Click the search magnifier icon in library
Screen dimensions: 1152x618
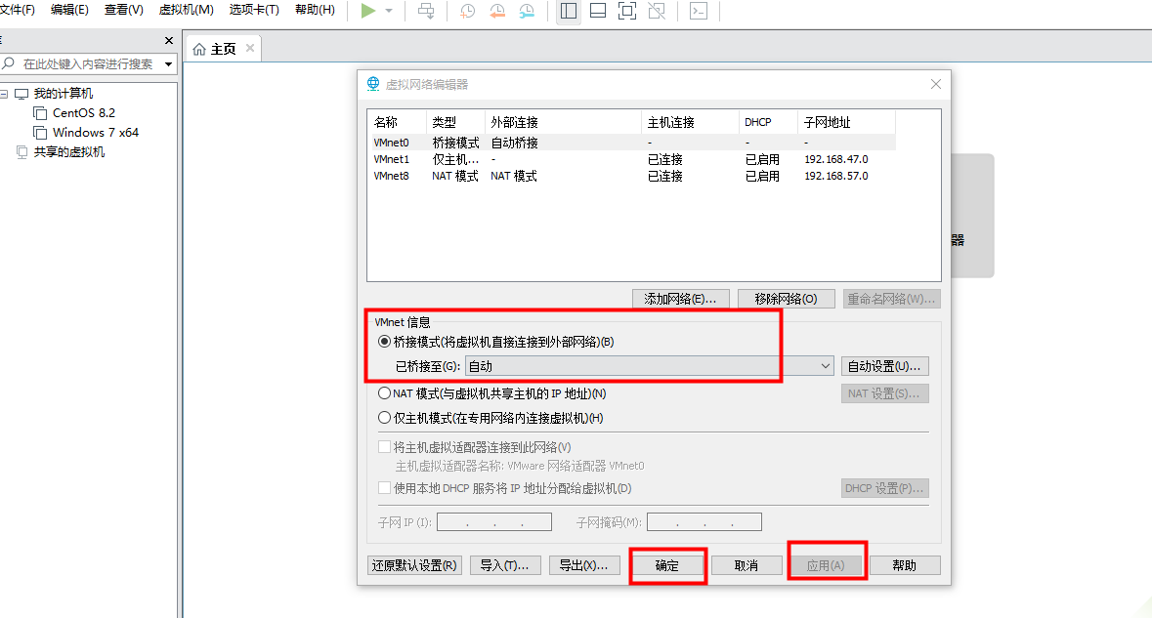tap(9, 63)
